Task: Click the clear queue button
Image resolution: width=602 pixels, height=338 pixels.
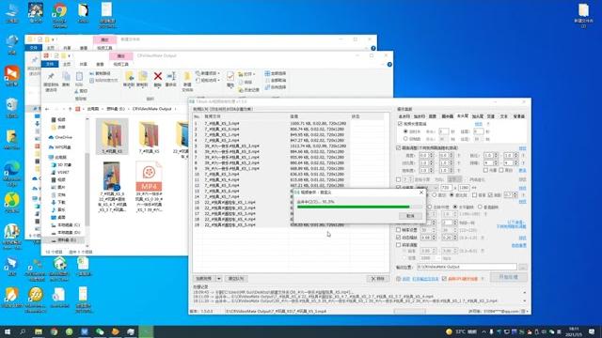Action: (236, 279)
